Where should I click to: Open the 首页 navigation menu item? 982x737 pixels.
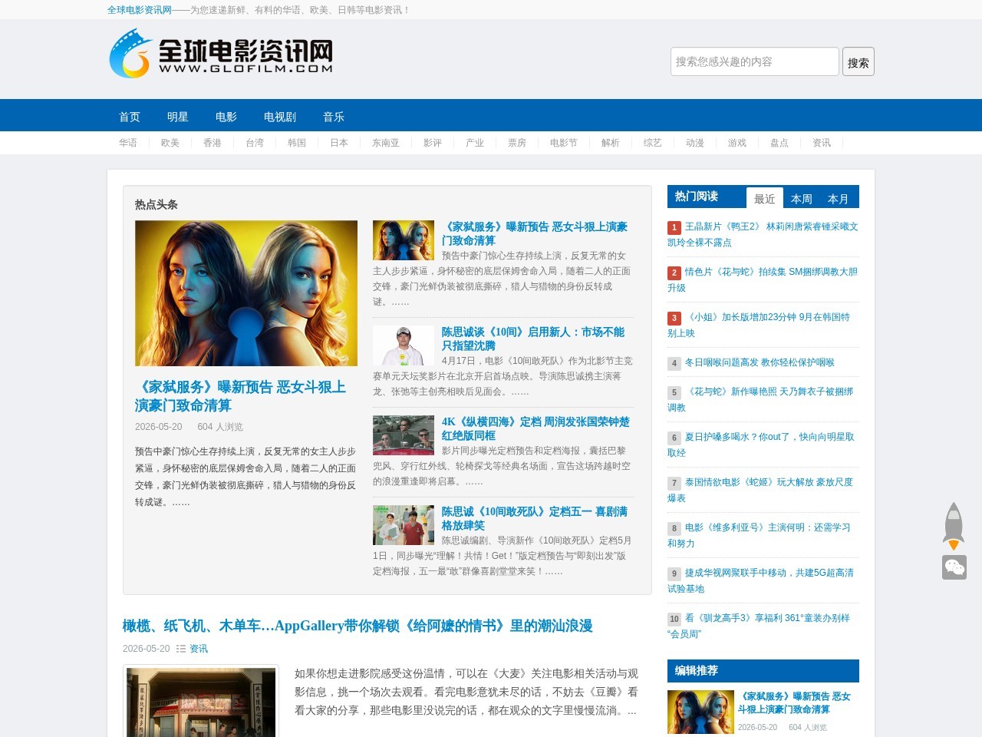[130, 117]
